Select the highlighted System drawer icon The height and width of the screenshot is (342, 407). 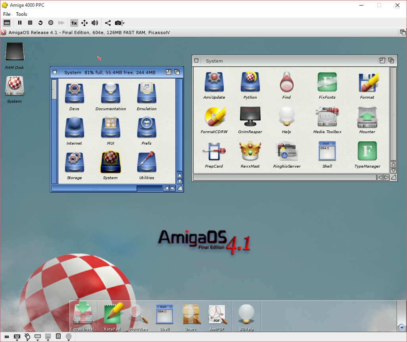tap(111, 162)
